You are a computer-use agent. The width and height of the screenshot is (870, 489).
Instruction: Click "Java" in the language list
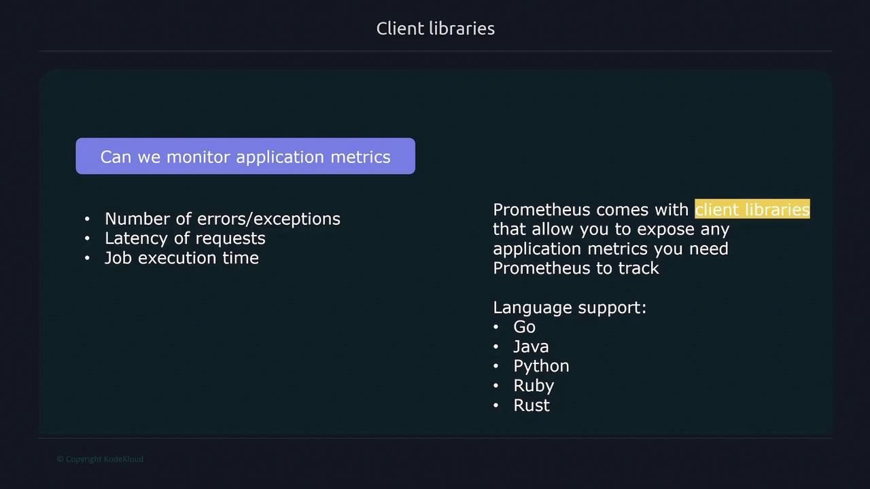[531, 346]
